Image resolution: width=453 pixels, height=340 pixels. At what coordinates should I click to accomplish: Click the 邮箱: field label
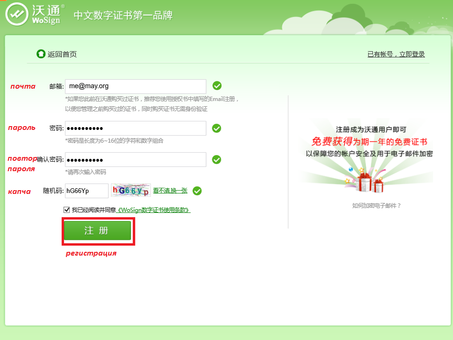point(56,86)
